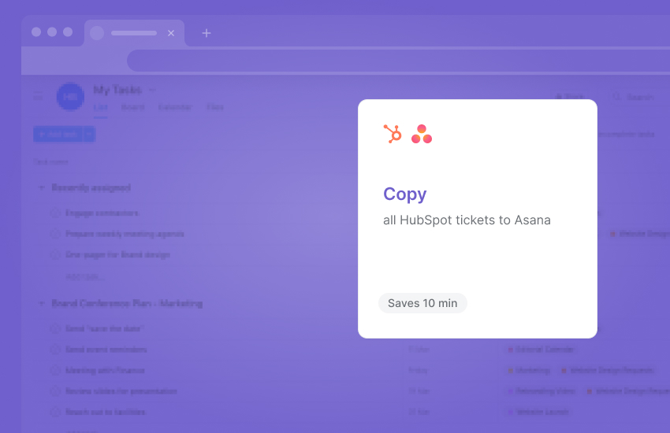This screenshot has height=433, width=670.
Task: Complete the 'Send event reminders' task
Action: (x=55, y=349)
